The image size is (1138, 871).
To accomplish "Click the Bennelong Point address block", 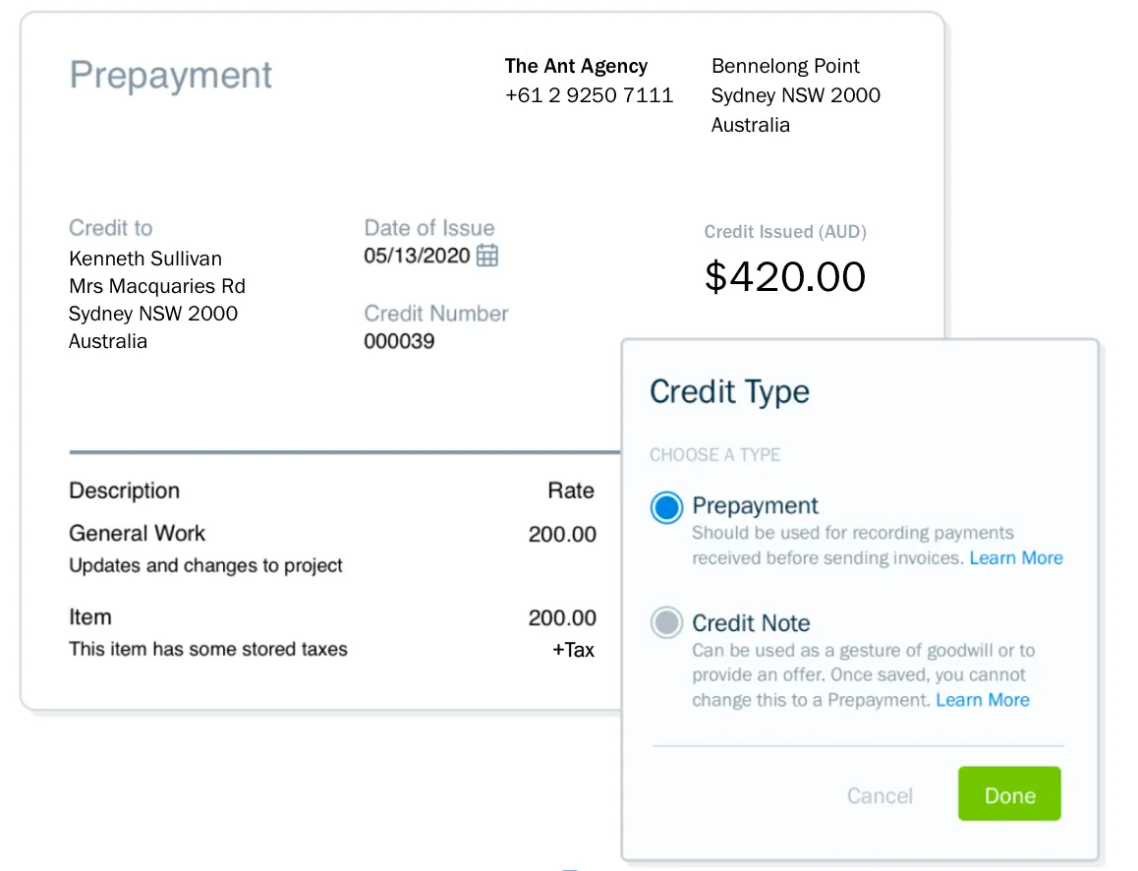I will pyautogui.click(x=795, y=95).
